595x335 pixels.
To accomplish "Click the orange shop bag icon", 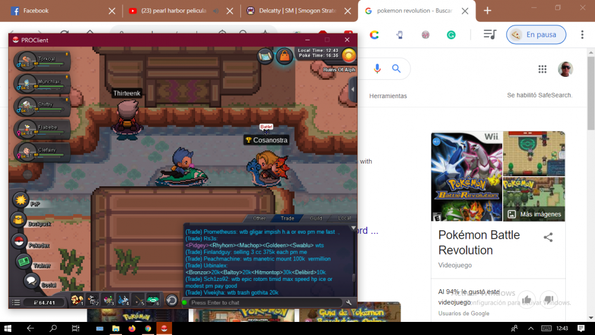I will pos(284,56).
